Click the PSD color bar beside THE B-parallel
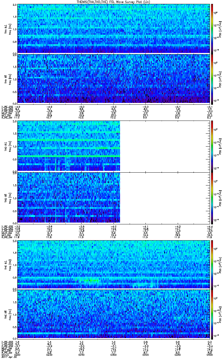 212,314
